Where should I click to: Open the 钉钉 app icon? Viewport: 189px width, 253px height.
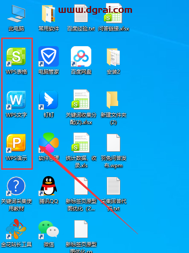pyautogui.click(x=49, y=100)
